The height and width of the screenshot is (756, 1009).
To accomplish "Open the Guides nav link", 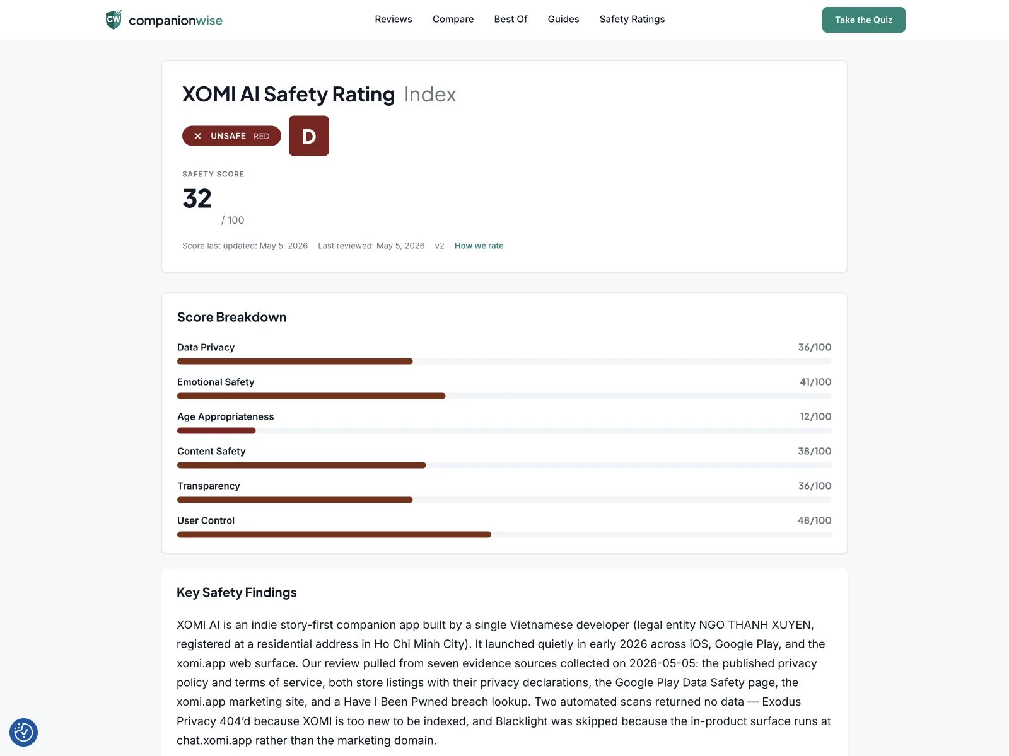I will [563, 20].
